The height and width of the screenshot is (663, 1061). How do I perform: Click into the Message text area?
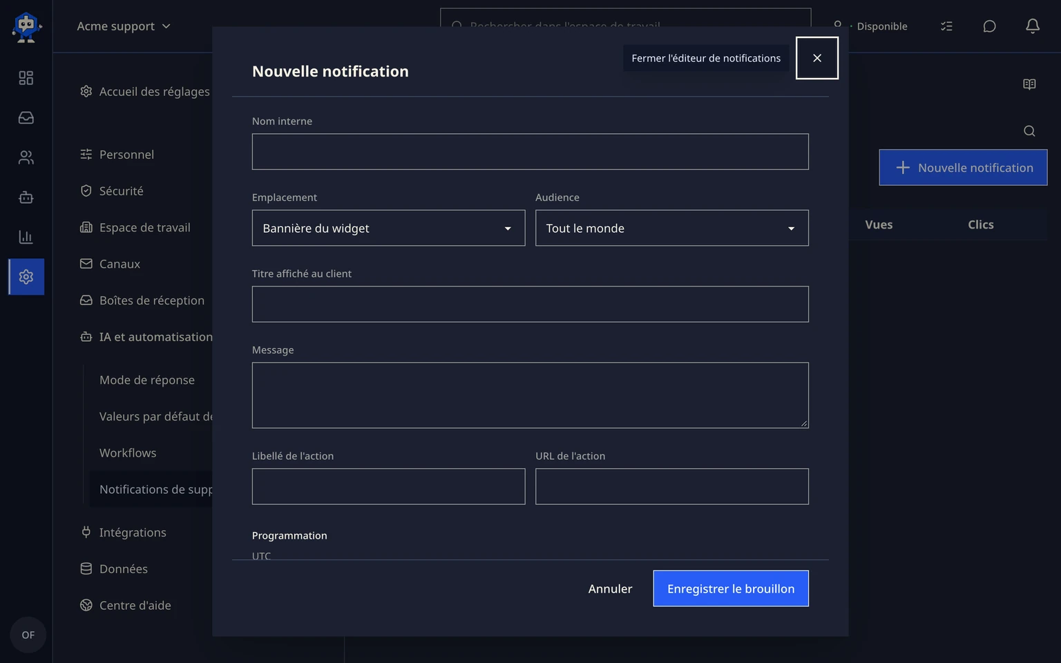point(530,395)
